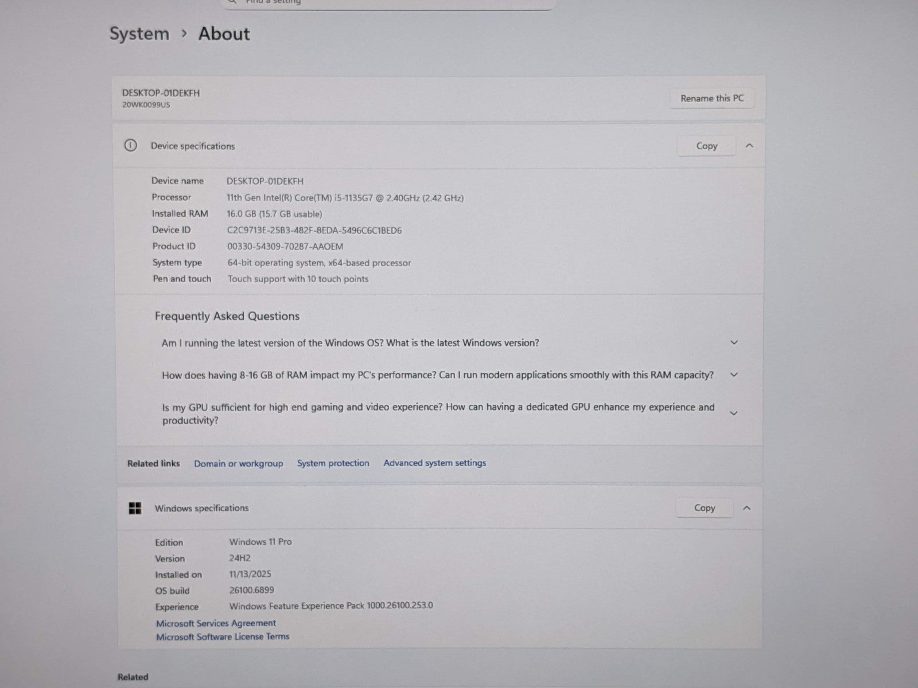Expand the latest Windows version FAQ
Viewport: 918px width, 688px height.
733,343
